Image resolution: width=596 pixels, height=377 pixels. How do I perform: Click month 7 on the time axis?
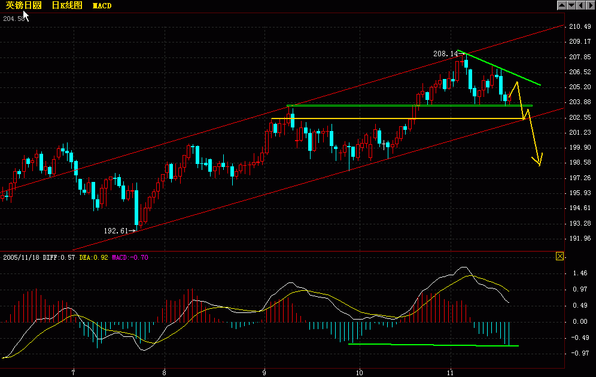tap(74, 373)
